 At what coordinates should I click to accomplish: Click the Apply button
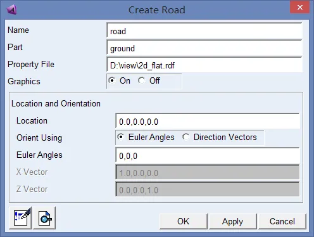(x=232, y=221)
